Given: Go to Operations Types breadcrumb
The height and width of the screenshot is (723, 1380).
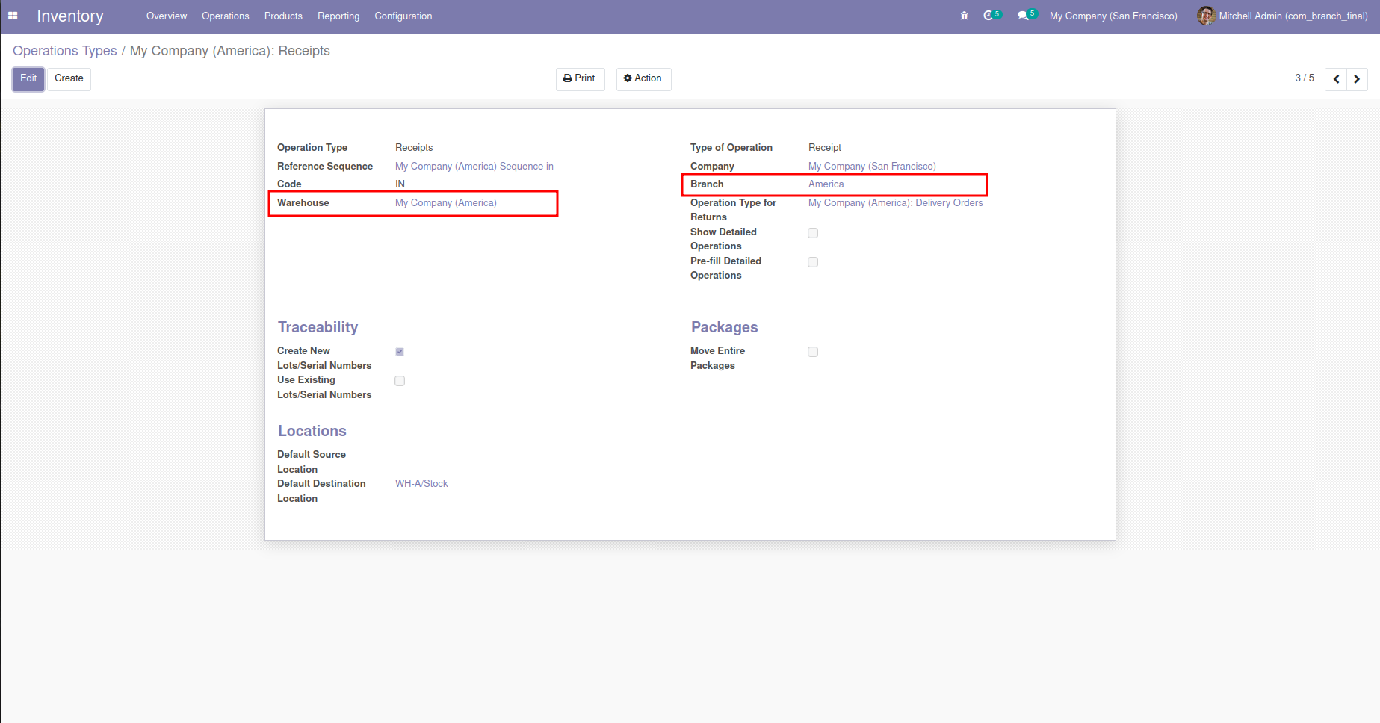Looking at the screenshot, I should click(x=65, y=51).
